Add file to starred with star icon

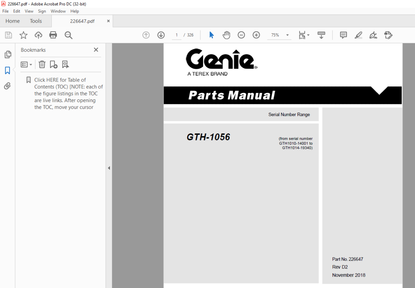pyautogui.click(x=23, y=35)
